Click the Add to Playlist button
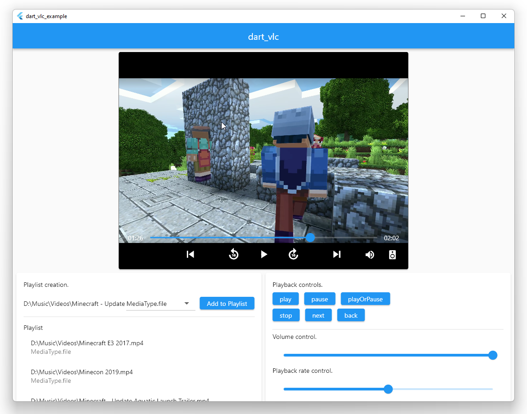 click(227, 304)
